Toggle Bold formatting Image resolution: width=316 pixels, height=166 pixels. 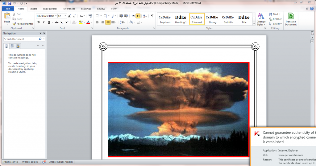pos(39,22)
